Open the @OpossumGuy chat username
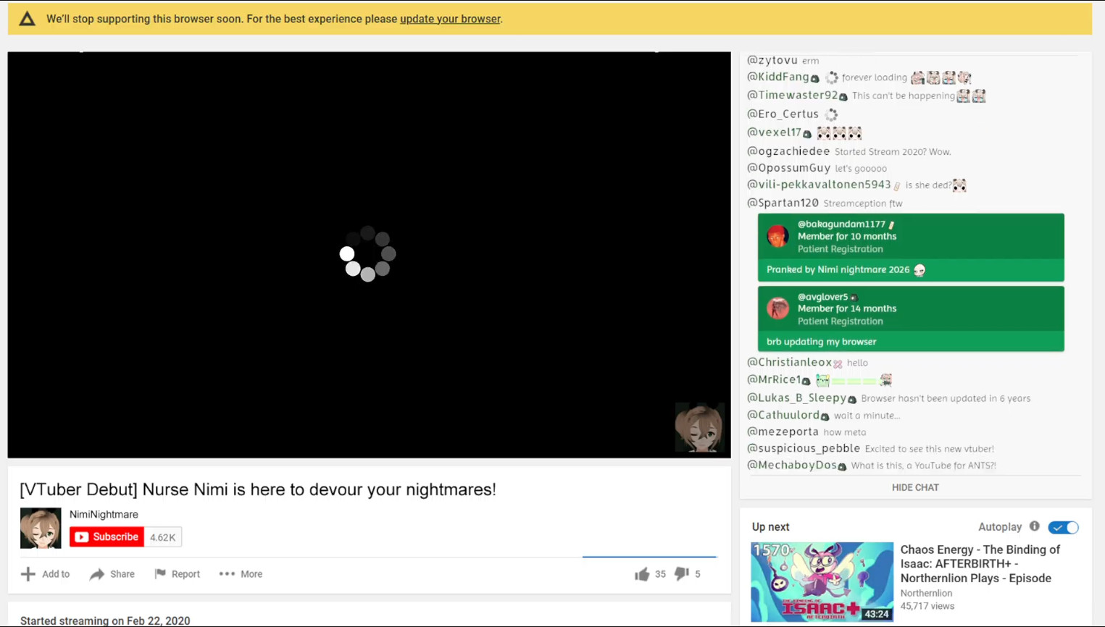 coord(788,167)
